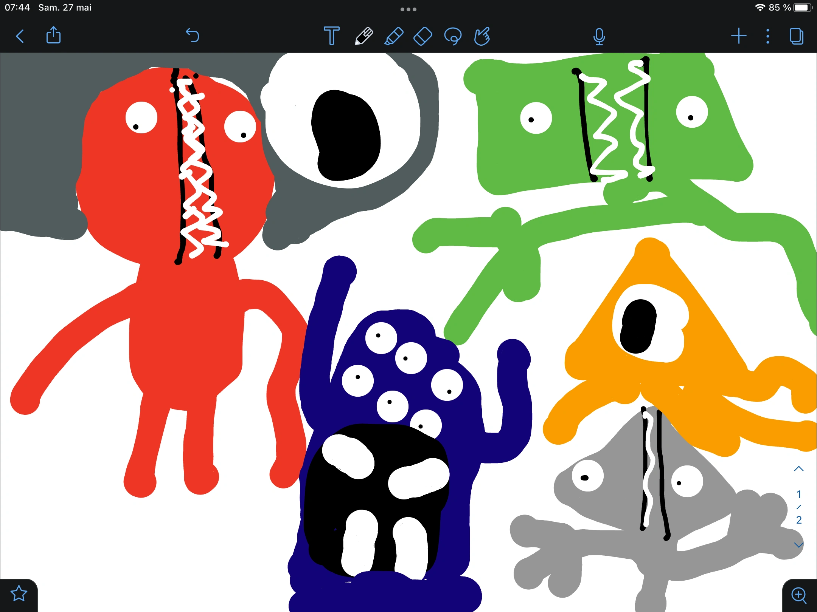Tap the battery status indicator
This screenshot has width=817, height=612.
pyautogui.click(x=803, y=8)
